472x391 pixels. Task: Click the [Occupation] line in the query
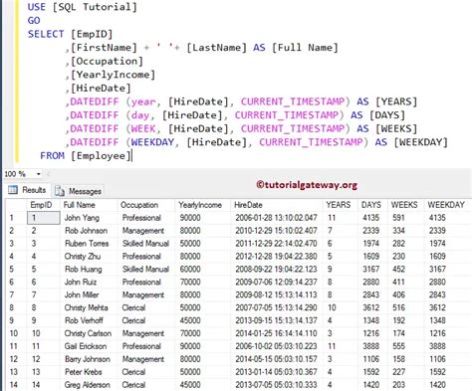(x=104, y=61)
